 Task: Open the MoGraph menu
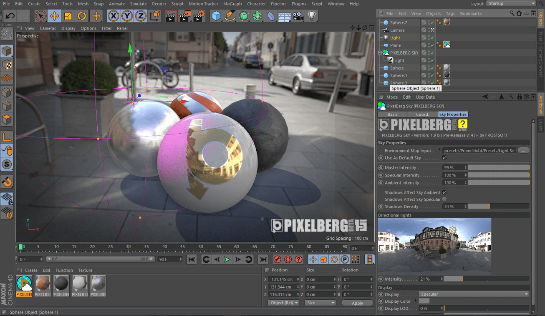232,4
